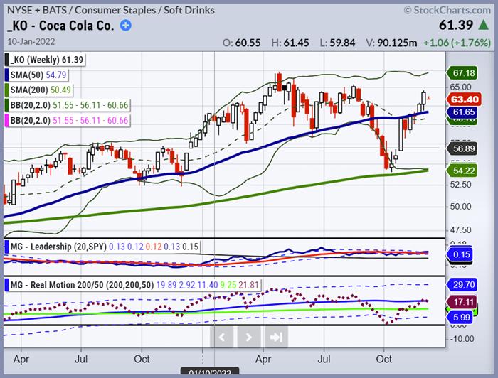Jump to latest with skip-to-end button
The width and height of the screenshot is (498, 378).
[x=276, y=335]
